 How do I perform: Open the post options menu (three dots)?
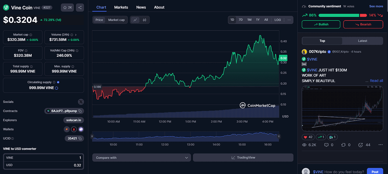380,145
